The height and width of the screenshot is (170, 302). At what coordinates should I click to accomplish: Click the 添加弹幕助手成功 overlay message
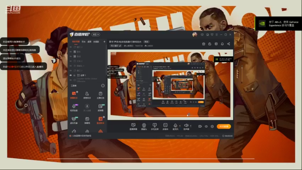tap(12, 58)
